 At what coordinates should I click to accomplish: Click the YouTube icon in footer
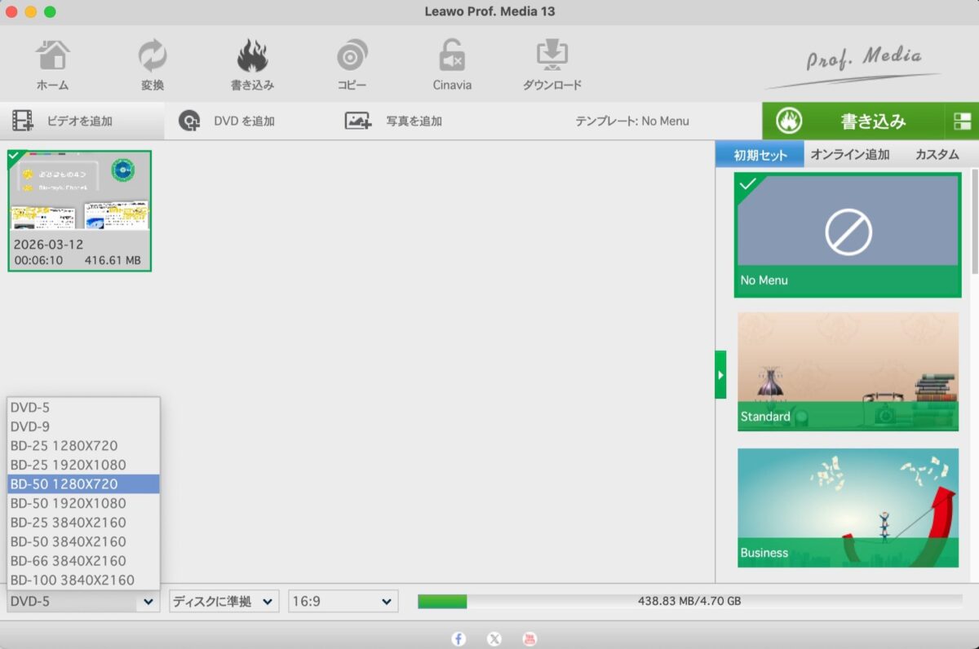point(529,639)
